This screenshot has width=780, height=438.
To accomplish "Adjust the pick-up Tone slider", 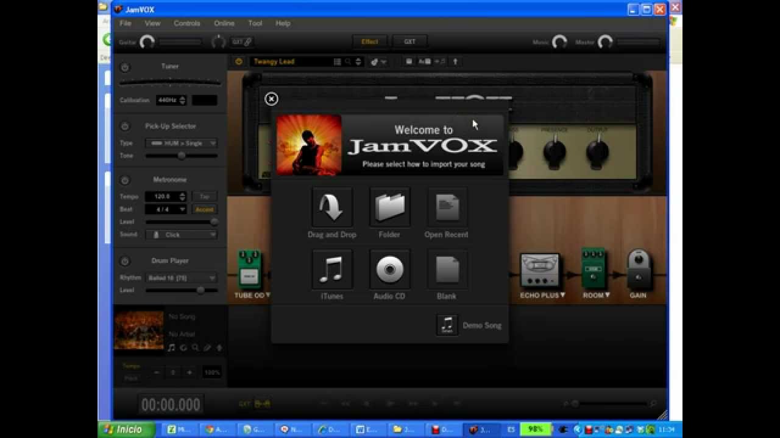I will (182, 156).
